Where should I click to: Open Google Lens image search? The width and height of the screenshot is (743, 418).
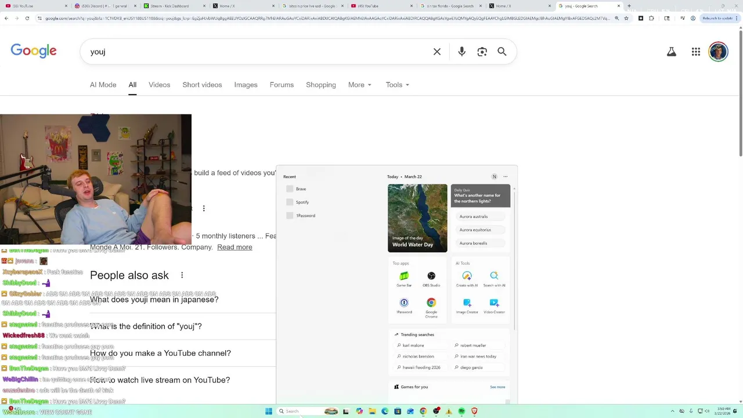482,52
